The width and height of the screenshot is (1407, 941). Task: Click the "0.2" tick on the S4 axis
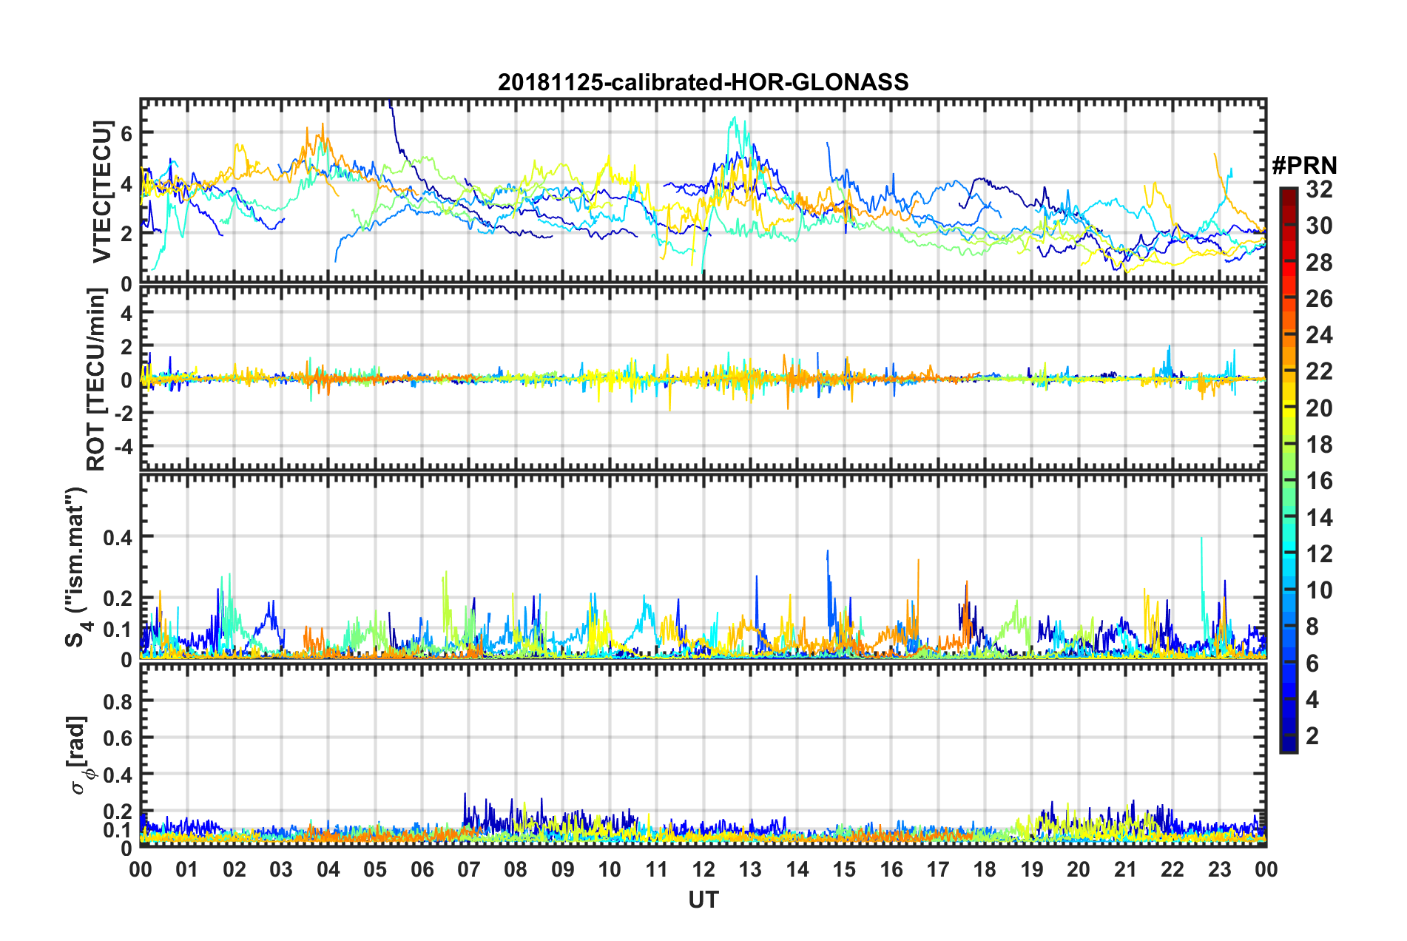tap(118, 598)
